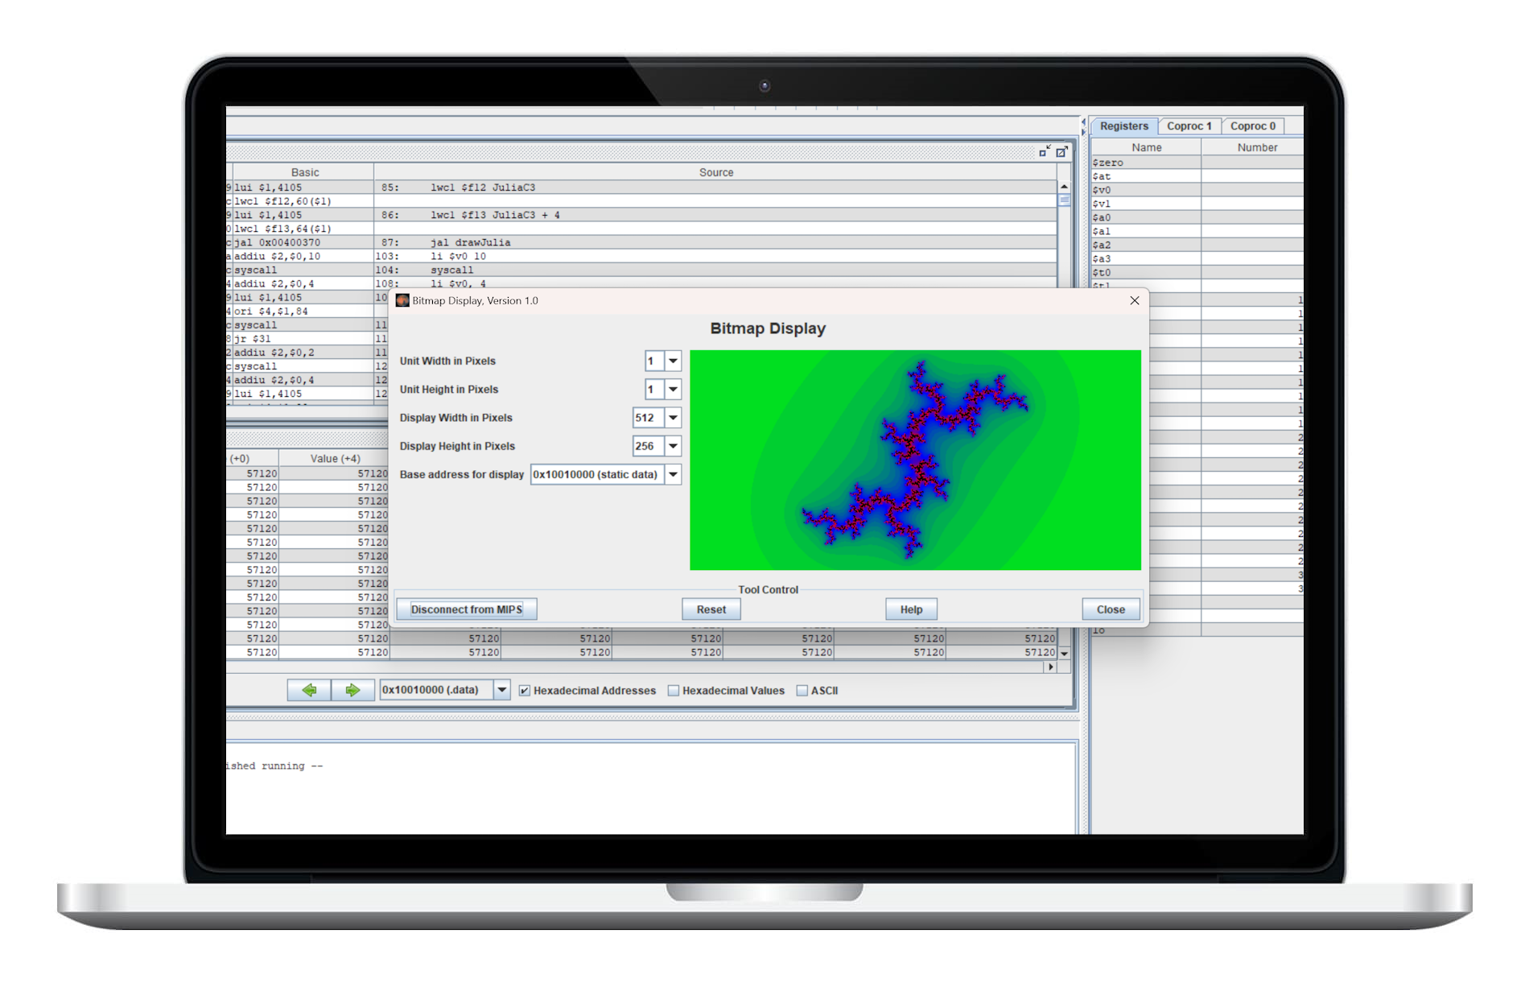Viewport: 1525px width, 991px height.
Task: Enable the Hexadecimal Values checkbox
Action: (674, 691)
